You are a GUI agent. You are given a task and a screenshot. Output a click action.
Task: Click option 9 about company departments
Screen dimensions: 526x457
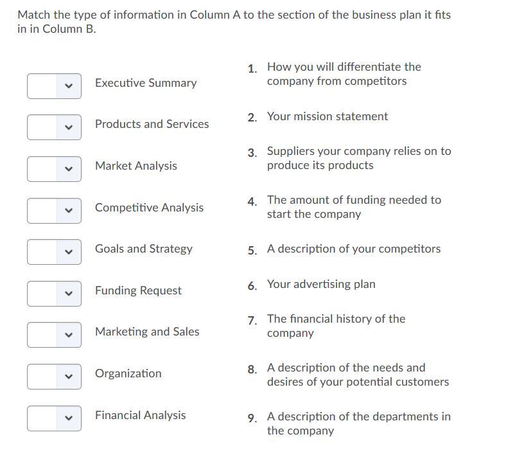coord(358,424)
